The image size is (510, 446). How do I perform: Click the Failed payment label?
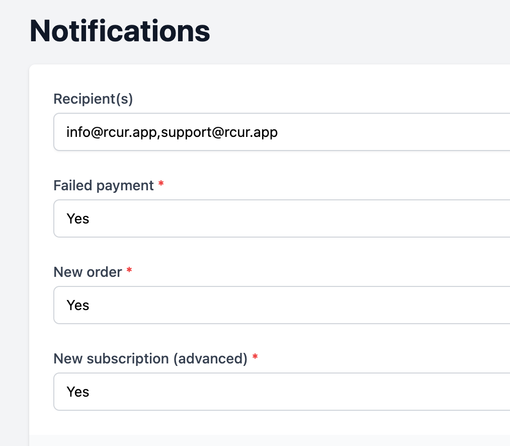(104, 186)
